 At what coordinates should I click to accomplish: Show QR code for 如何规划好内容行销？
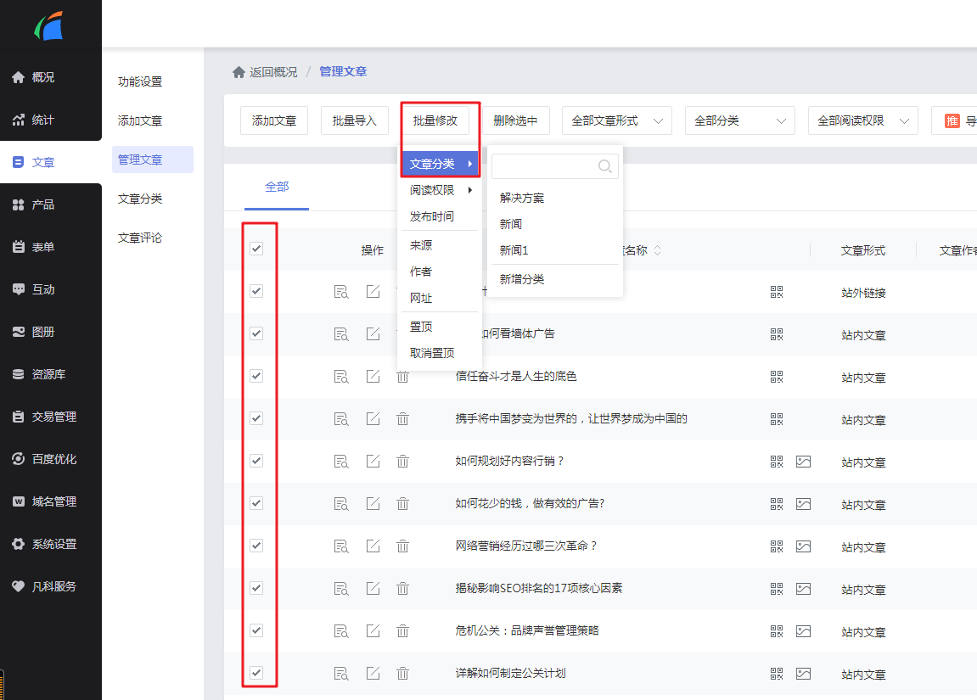777,461
